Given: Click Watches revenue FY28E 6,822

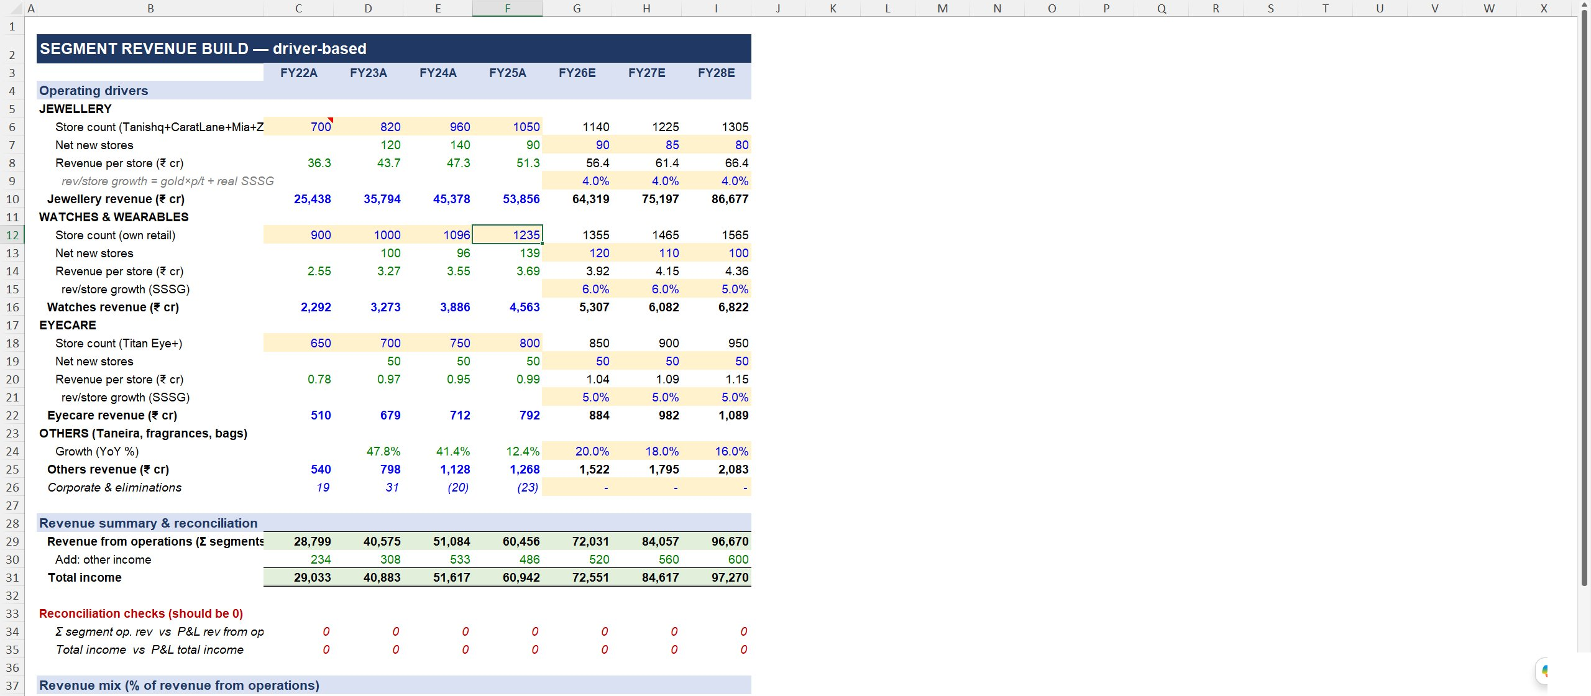Looking at the screenshot, I should point(716,307).
